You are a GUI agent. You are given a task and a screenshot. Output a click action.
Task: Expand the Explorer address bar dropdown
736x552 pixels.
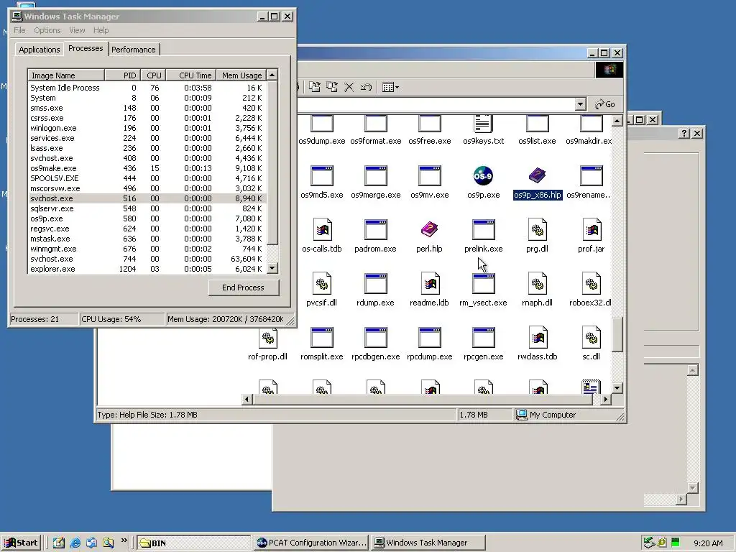(581, 104)
